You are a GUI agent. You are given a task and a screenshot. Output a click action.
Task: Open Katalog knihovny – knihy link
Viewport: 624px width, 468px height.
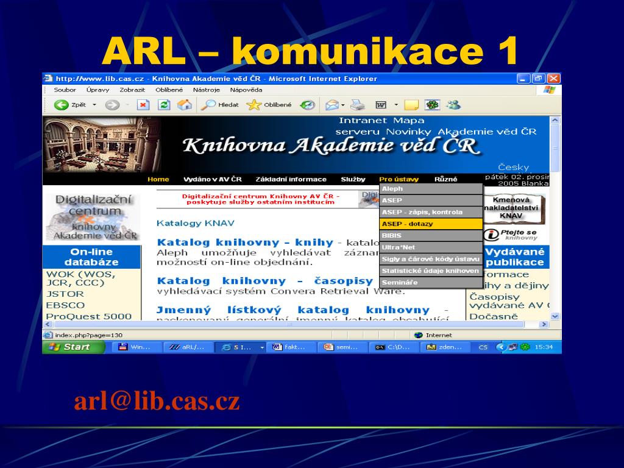[x=245, y=243]
